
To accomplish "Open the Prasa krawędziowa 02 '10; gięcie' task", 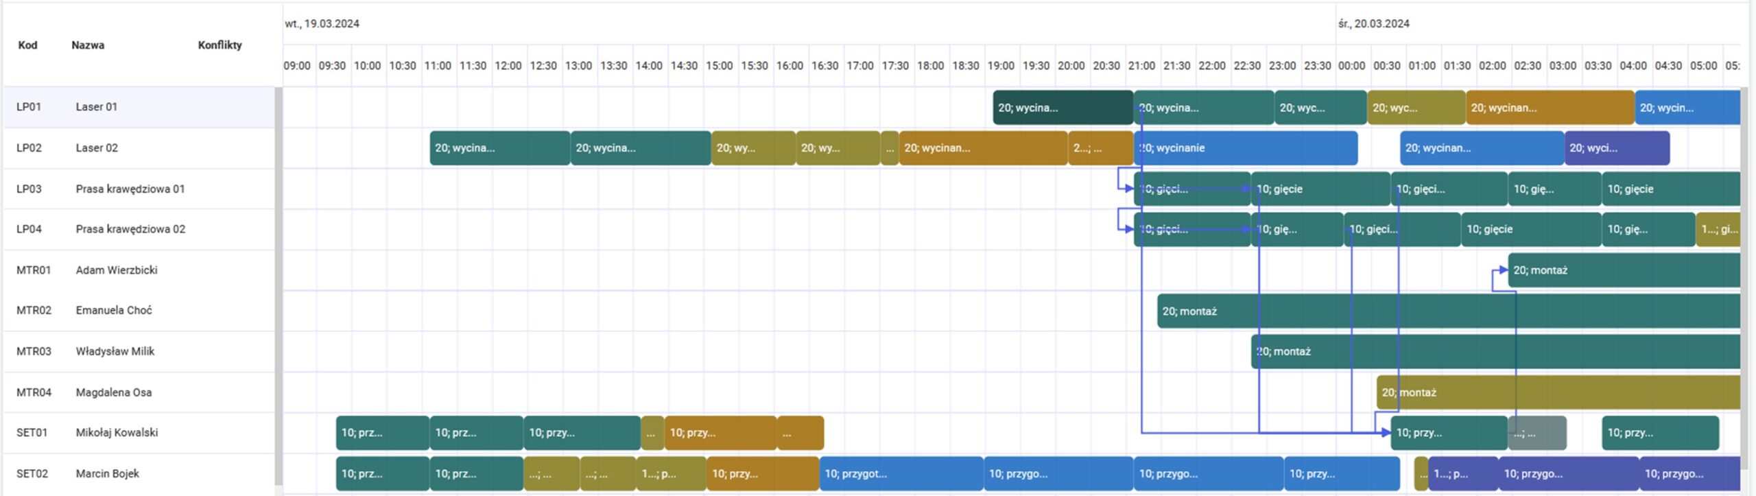I will (x=1531, y=229).
